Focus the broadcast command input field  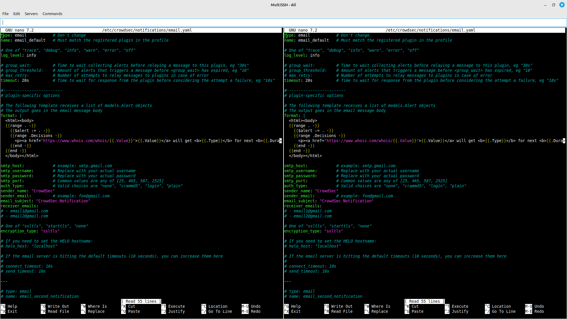click(x=283, y=22)
